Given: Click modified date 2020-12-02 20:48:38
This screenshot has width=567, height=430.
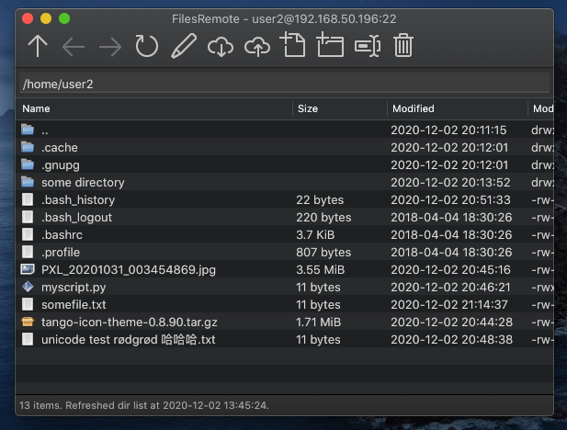Looking at the screenshot, I should (x=451, y=339).
